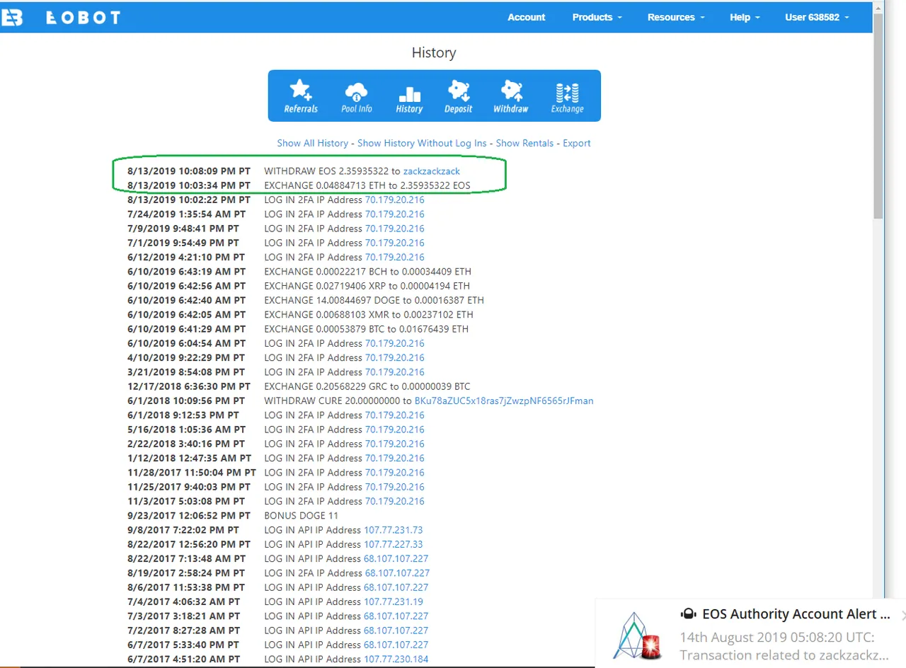The width and height of the screenshot is (906, 668).
Task: Open the Pool Info cloud icon
Action: click(x=356, y=96)
